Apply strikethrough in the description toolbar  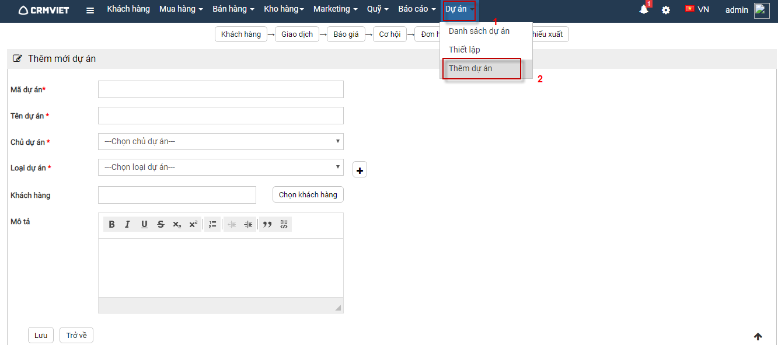click(161, 225)
